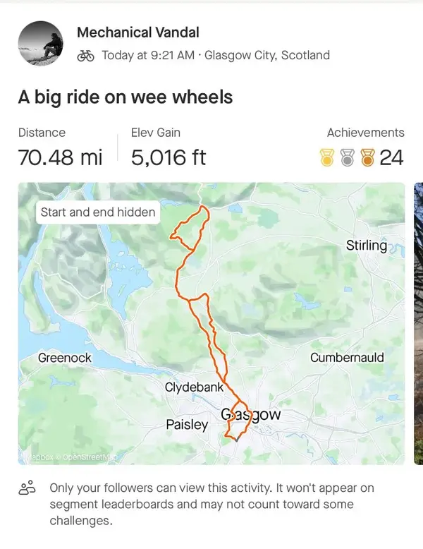423x549 pixels.
Task: Click the Mechanical Vandal athlete name
Action: [138, 32]
